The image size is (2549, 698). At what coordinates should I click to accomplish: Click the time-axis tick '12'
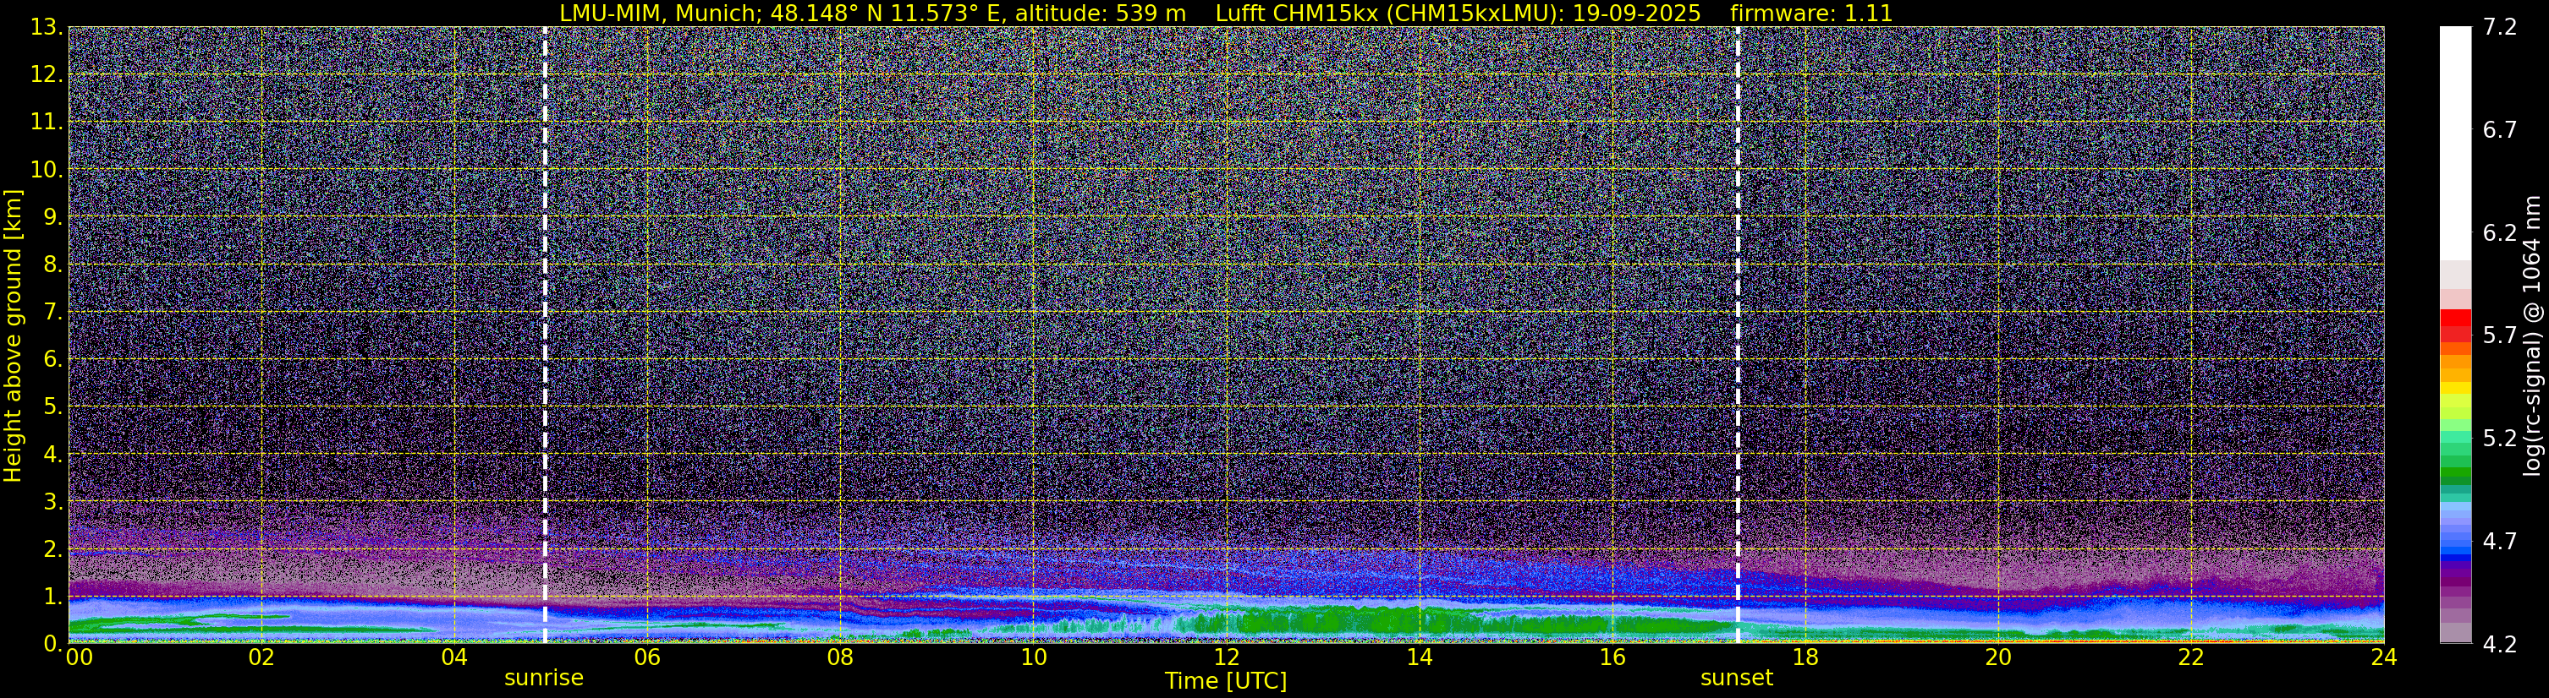pyautogui.click(x=1226, y=657)
